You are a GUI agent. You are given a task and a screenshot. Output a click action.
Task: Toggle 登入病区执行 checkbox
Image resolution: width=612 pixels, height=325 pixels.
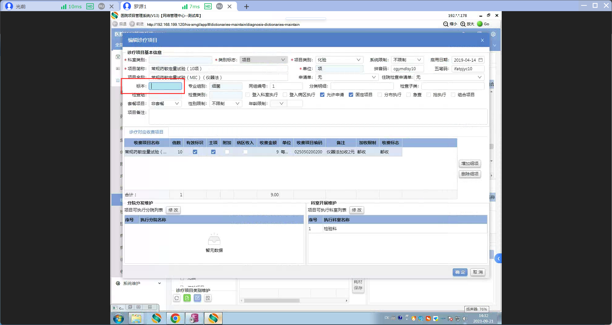coord(285,95)
